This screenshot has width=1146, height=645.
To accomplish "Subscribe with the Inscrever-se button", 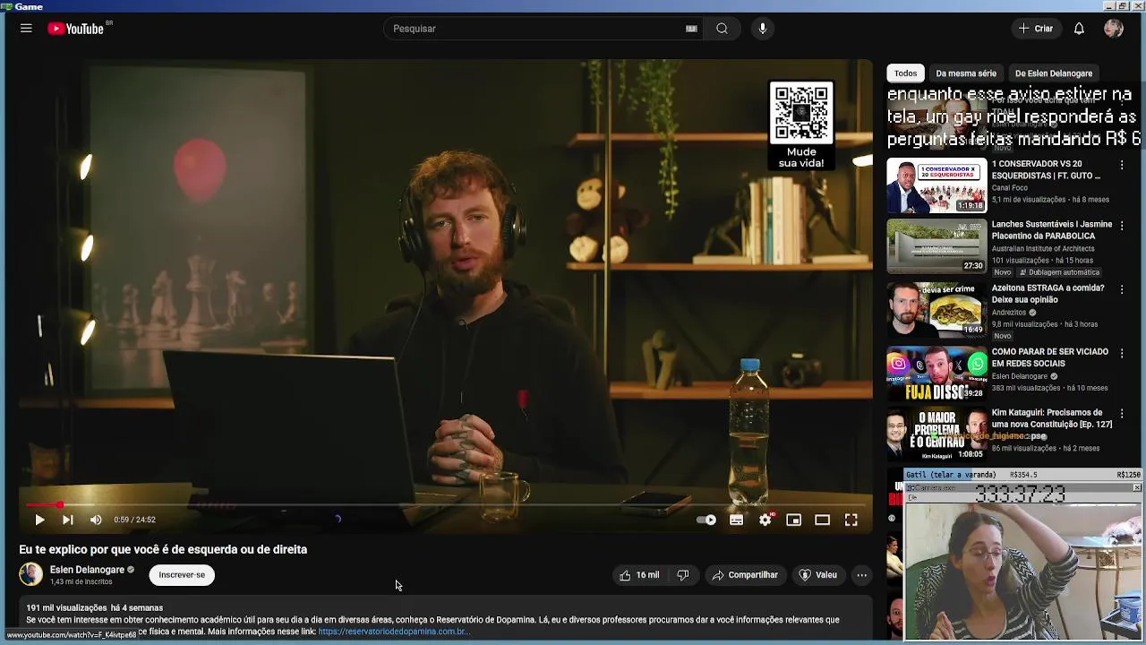I will (182, 575).
